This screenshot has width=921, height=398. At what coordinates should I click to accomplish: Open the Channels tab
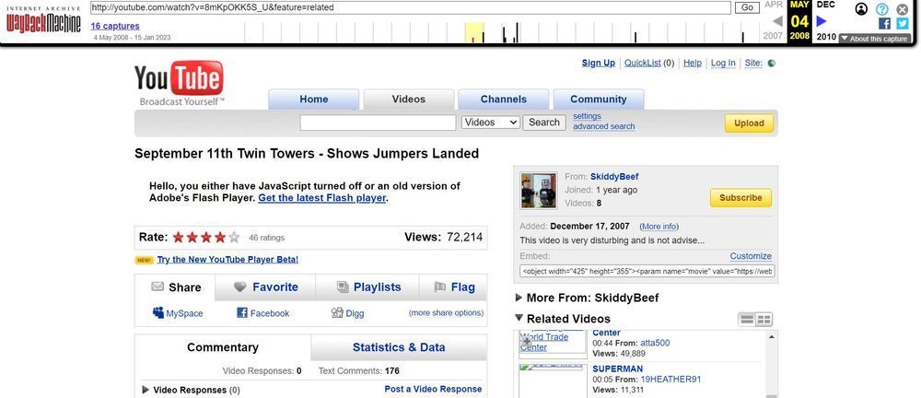click(x=504, y=99)
